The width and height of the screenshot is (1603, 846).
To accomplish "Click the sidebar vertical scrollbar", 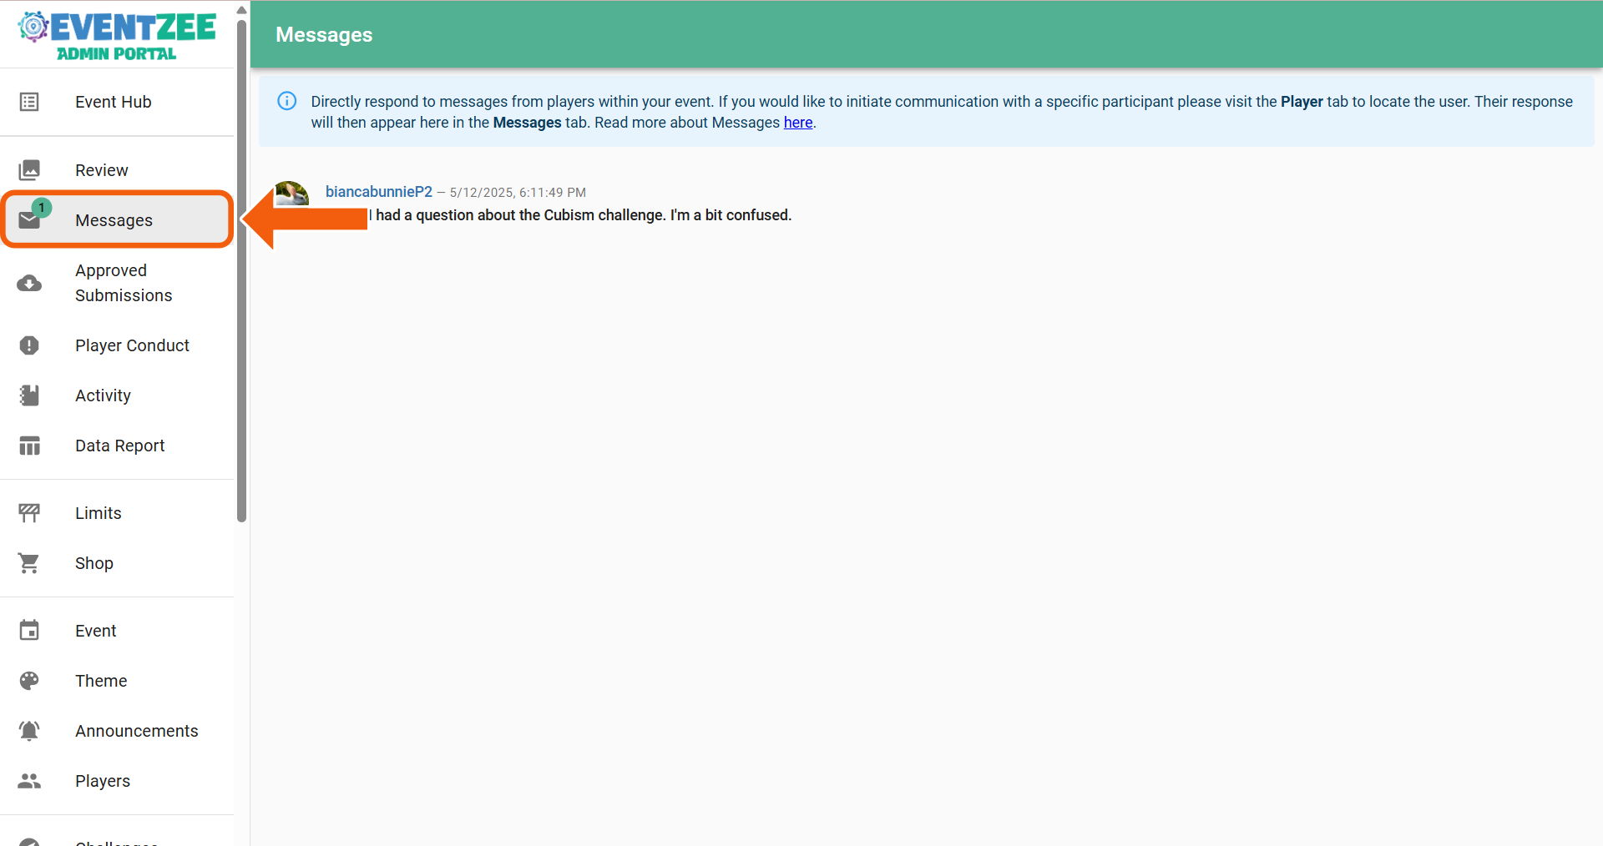I will 241,269.
